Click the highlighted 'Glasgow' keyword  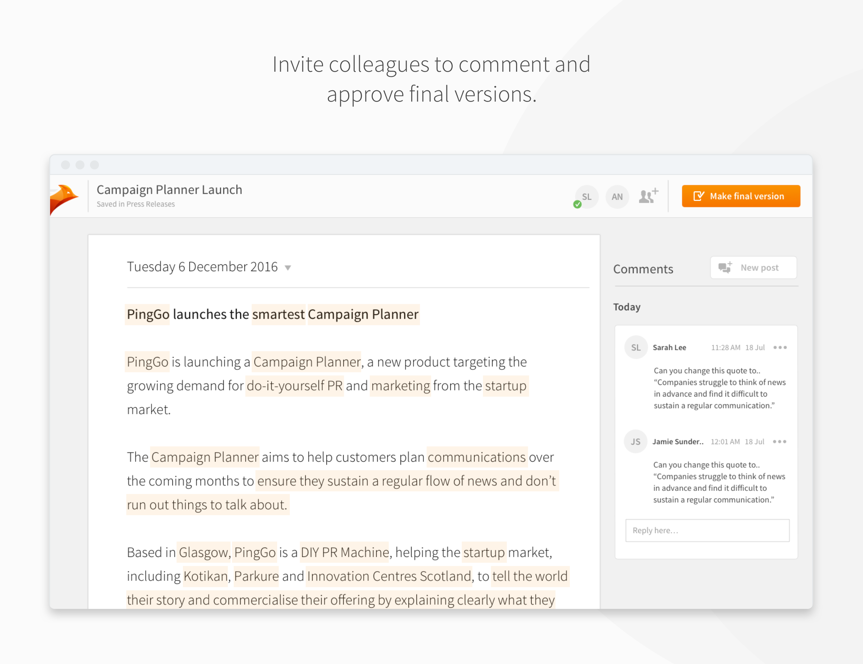[x=203, y=552]
